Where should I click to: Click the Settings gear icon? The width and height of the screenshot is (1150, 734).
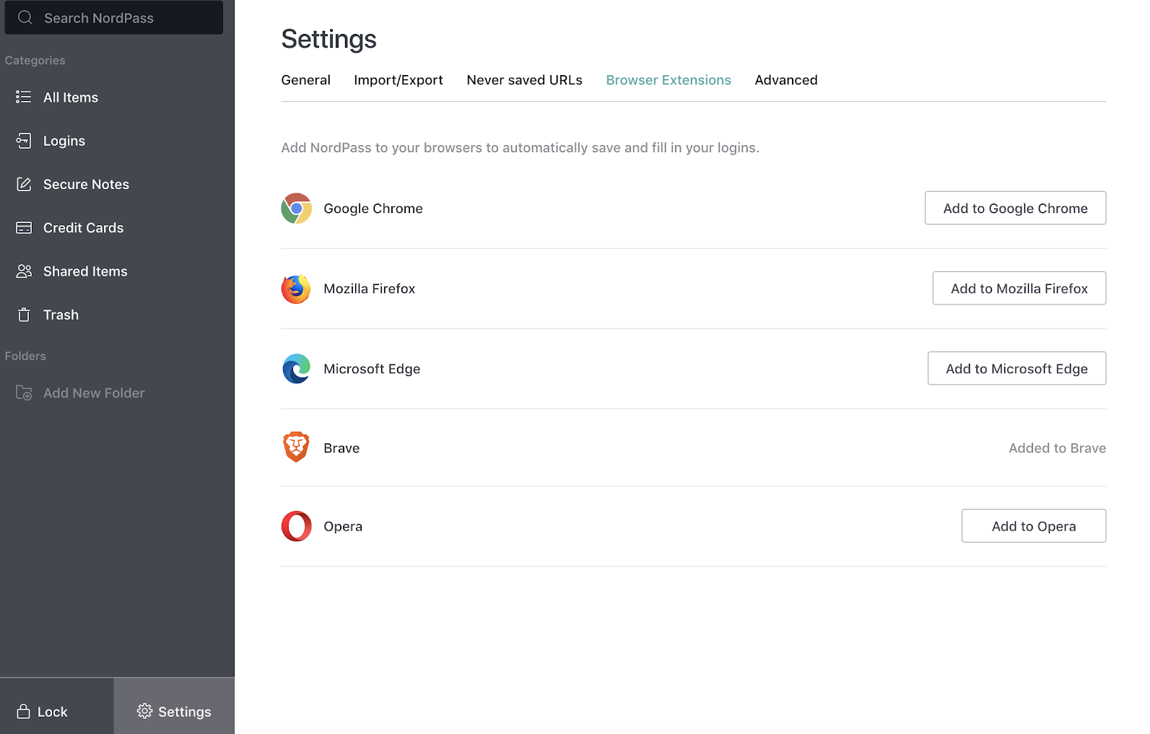[144, 711]
